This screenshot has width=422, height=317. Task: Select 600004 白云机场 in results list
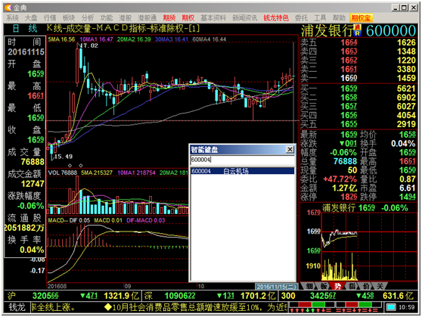pos(243,171)
